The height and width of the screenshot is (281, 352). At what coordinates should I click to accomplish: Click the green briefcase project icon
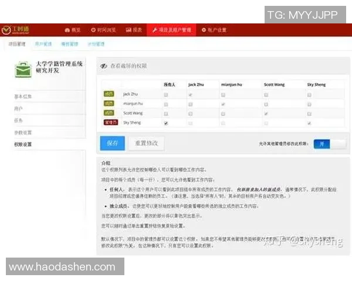coord(23,70)
